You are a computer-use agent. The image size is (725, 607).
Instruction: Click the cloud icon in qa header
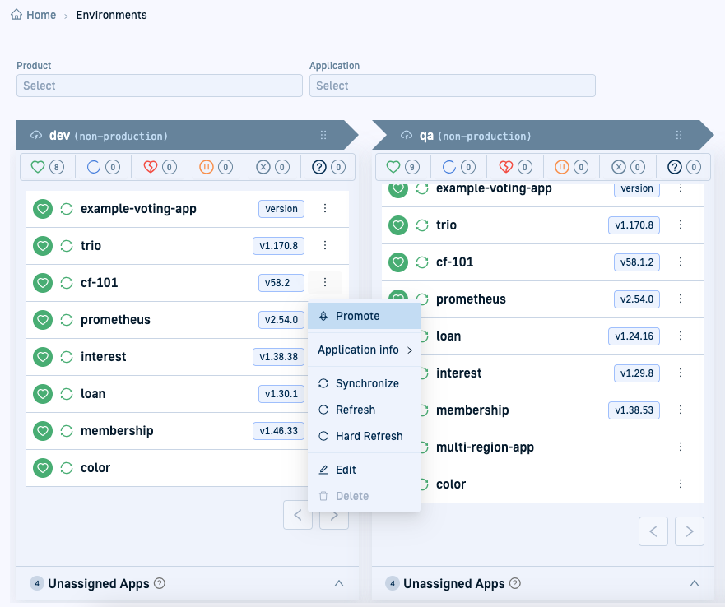pyautogui.click(x=406, y=136)
